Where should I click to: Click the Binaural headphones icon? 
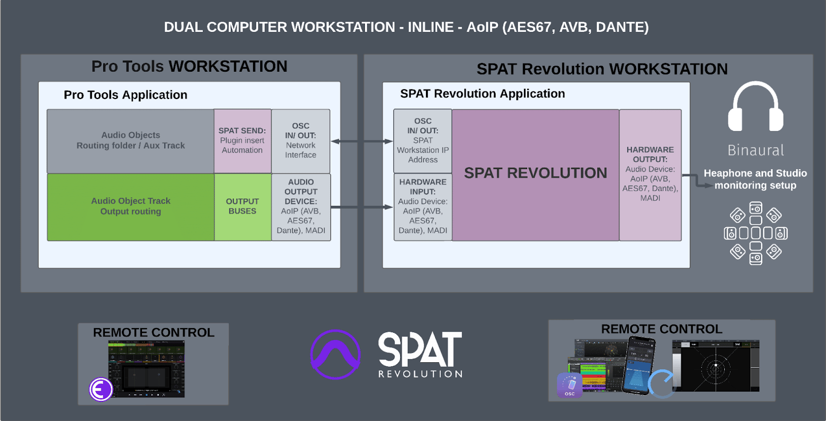[755, 107]
